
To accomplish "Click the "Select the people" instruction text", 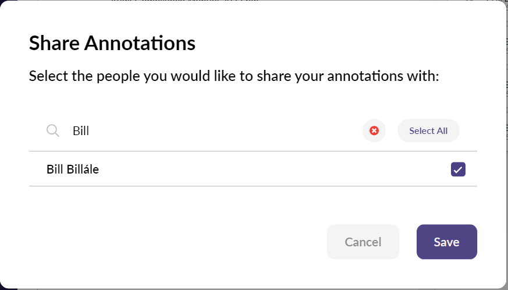I will tap(234, 76).
